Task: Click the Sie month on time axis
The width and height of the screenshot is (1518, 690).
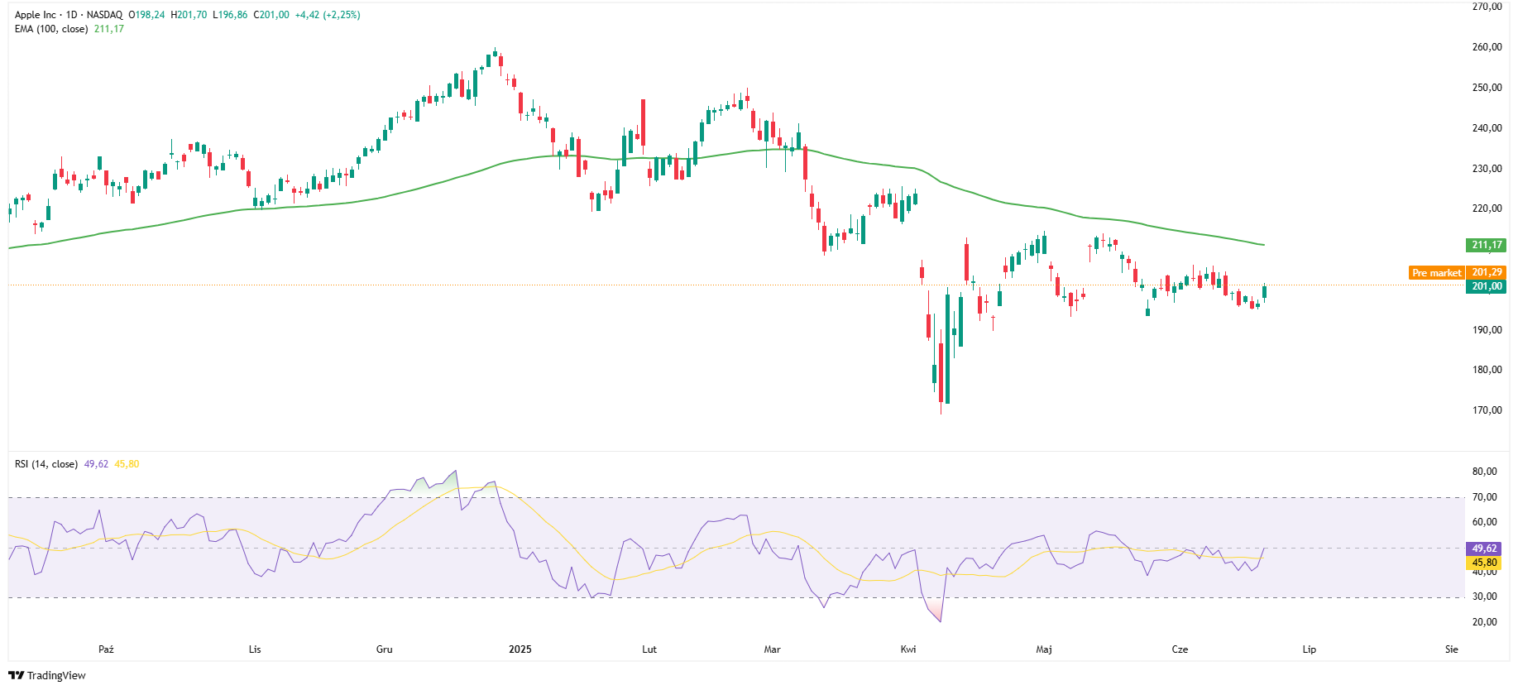Action: coord(1452,649)
